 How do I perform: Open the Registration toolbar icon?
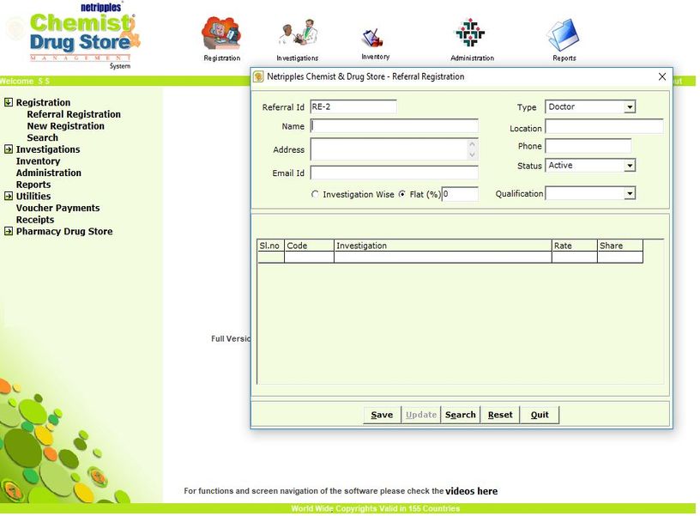click(x=221, y=33)
